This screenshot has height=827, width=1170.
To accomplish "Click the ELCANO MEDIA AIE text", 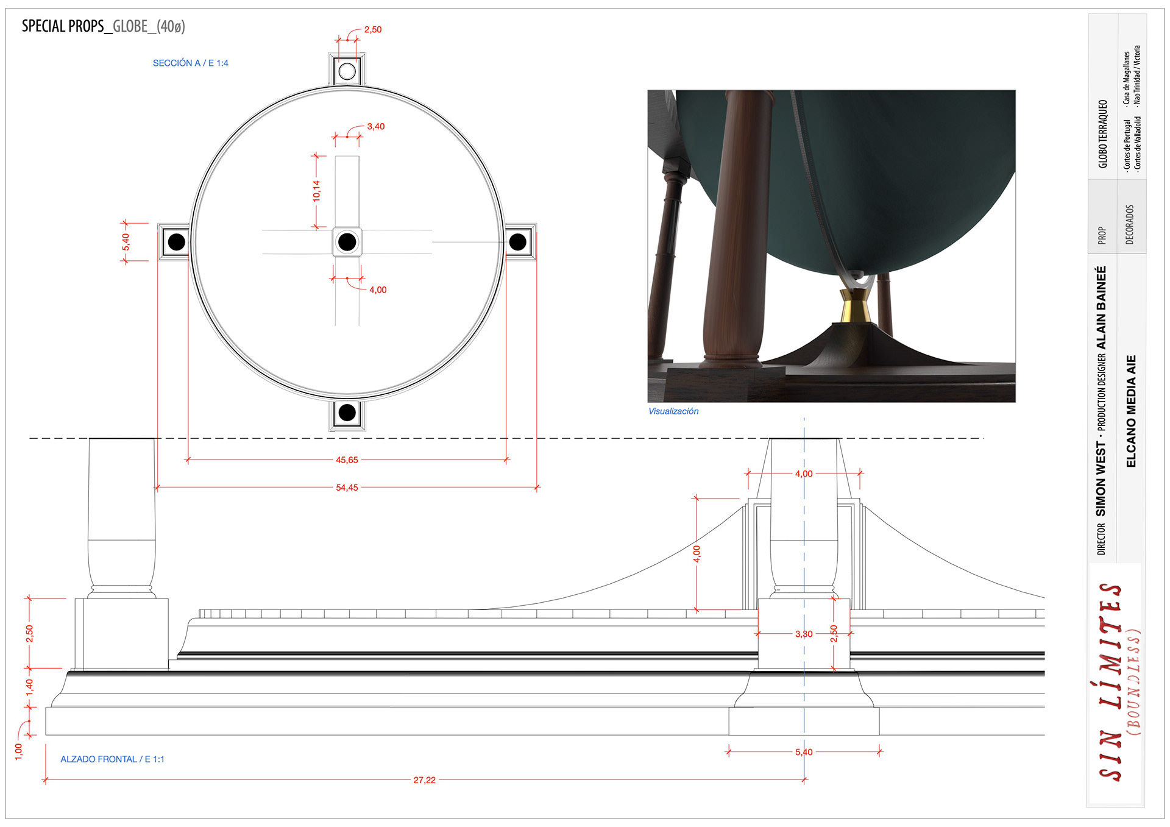I will [x=1131, y=411].
